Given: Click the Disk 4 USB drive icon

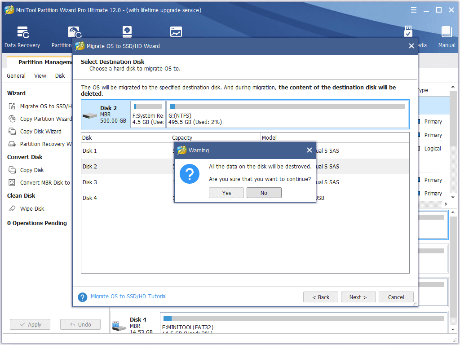Looking at the screenshot, I should tap(119, 326).
